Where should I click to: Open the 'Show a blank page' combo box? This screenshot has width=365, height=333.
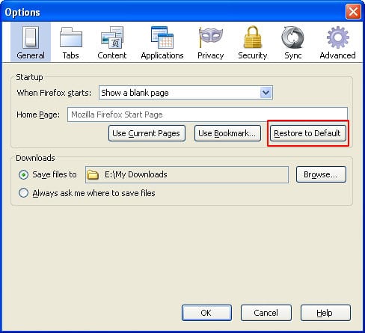(185, 93)
